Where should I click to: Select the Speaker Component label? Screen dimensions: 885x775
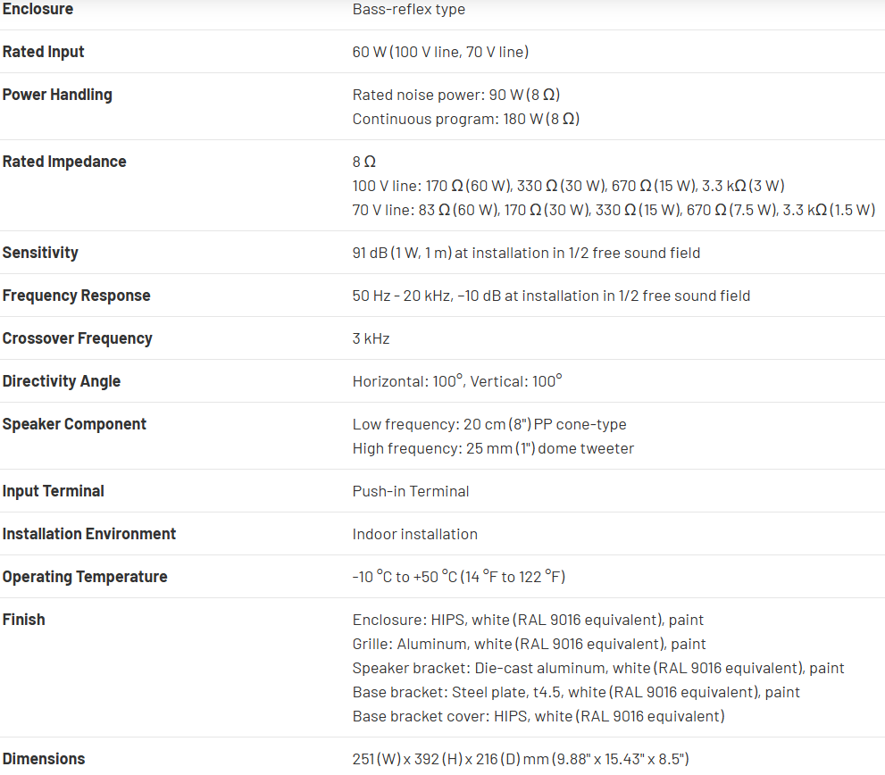click(74, 424)
